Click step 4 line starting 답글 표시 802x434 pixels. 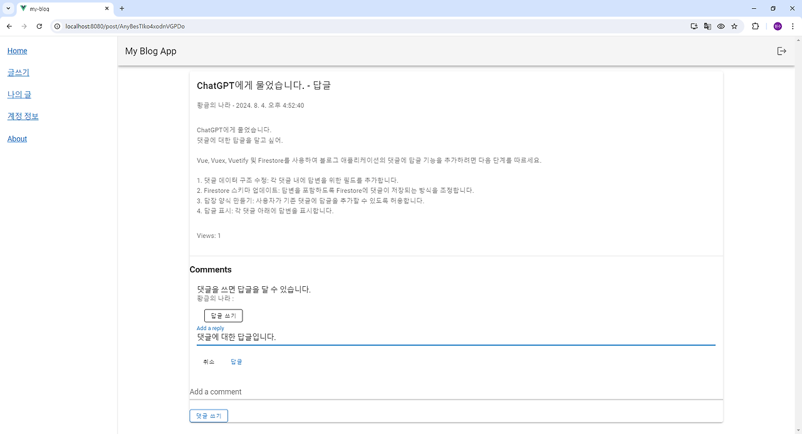pos(265,211)
